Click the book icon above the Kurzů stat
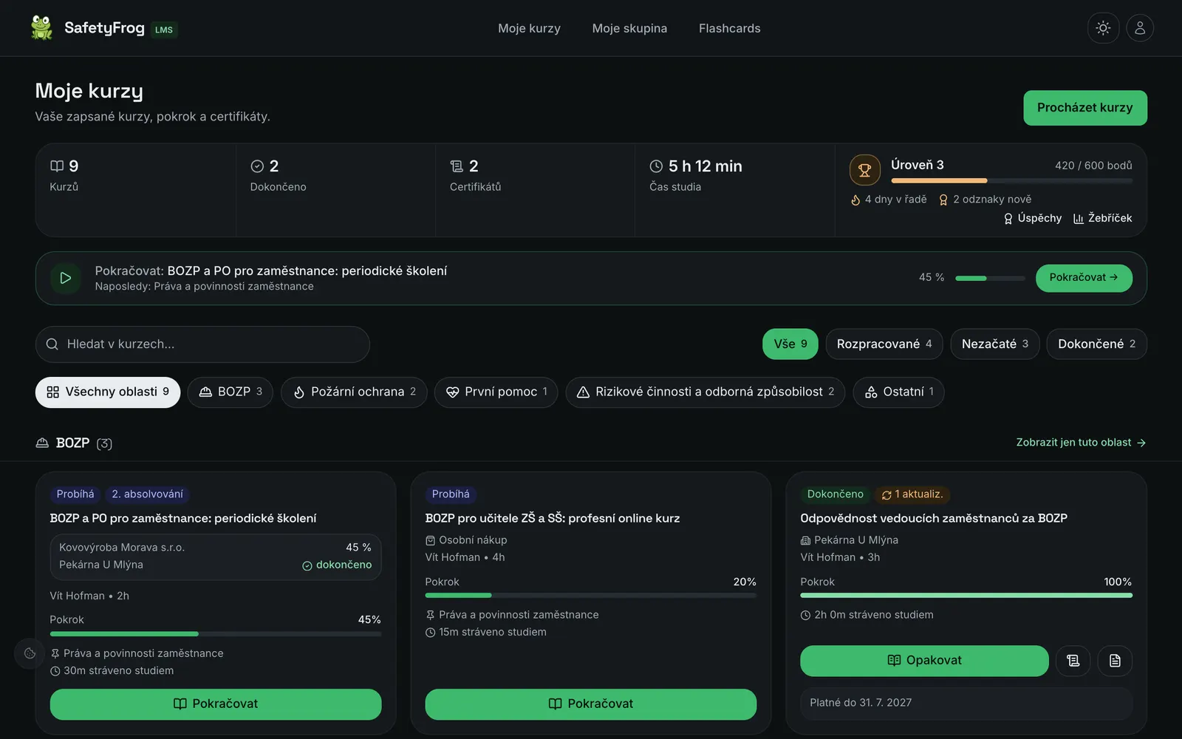The height and width of the screenshot is (739, 1182). point(57,166)
